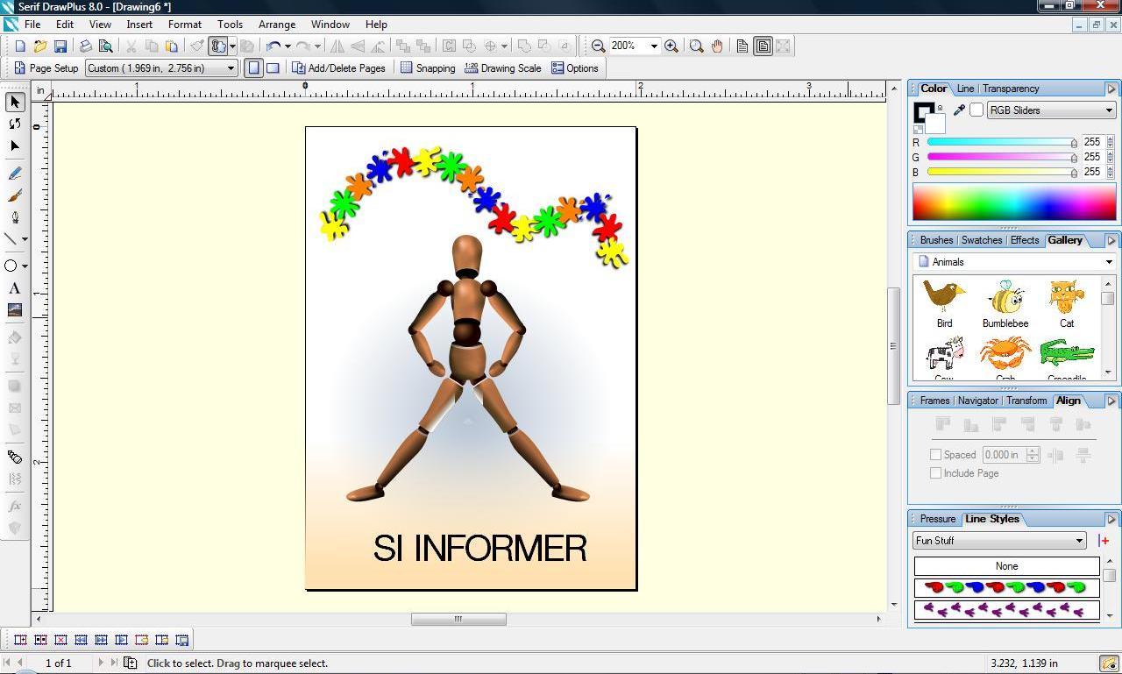Click Add/Delete Pages
The image size is (1122, 674).
tap(338, 67)
